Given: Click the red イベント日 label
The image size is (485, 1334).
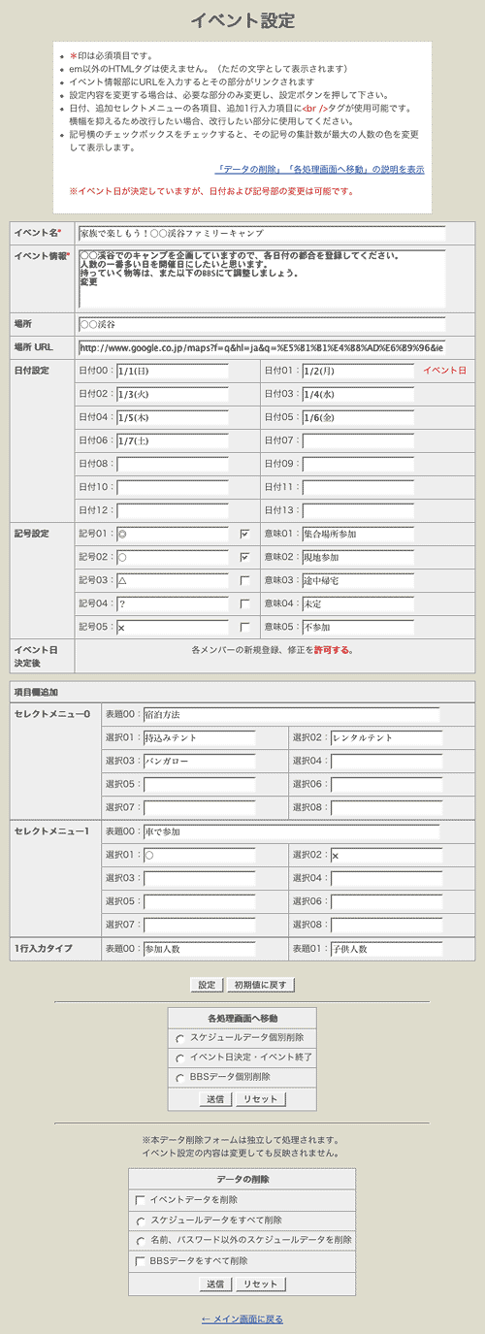Looking at the screenshot, I should pos(444,371).
